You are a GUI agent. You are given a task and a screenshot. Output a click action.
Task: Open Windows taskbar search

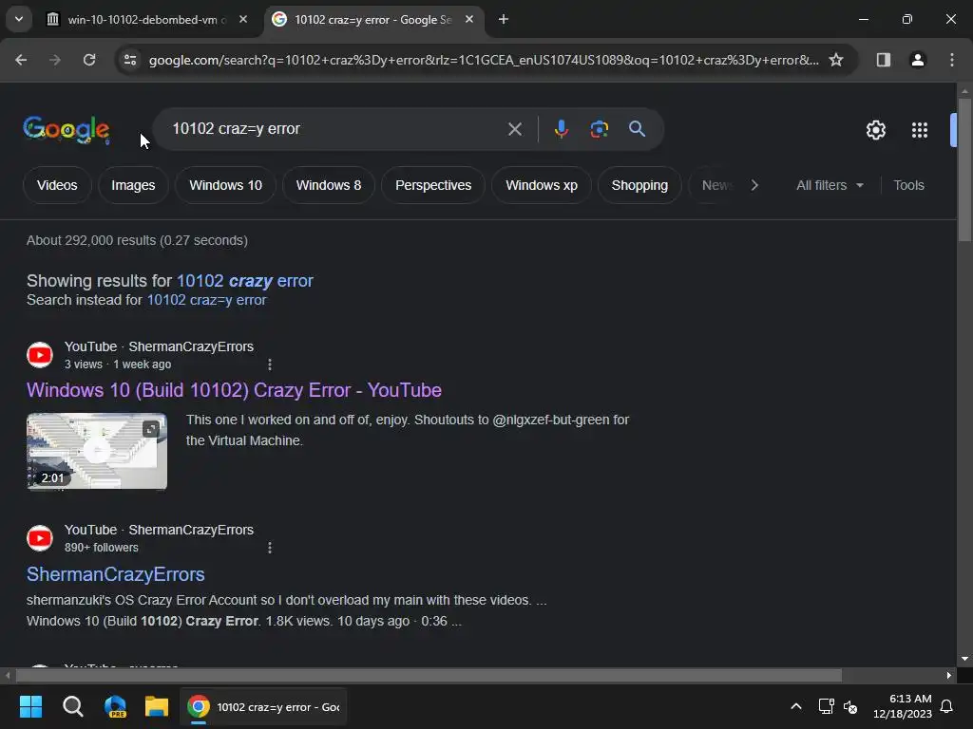(x=72, y=706)
